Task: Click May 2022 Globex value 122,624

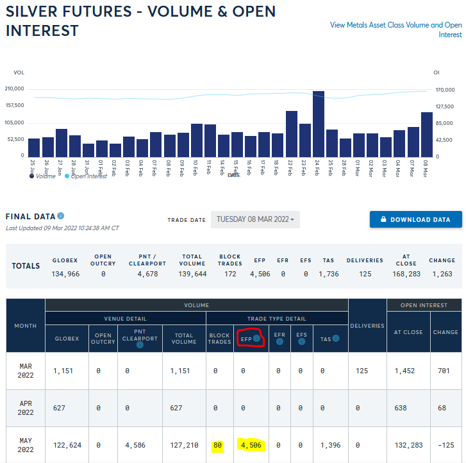Action: point(67,445)
